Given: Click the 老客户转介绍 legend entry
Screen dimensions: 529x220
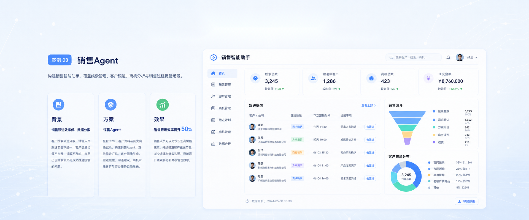Looking at the screenshot, I should (449, 181).
